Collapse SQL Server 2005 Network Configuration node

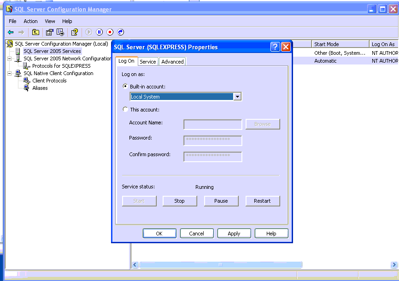(x=9, y=59)
